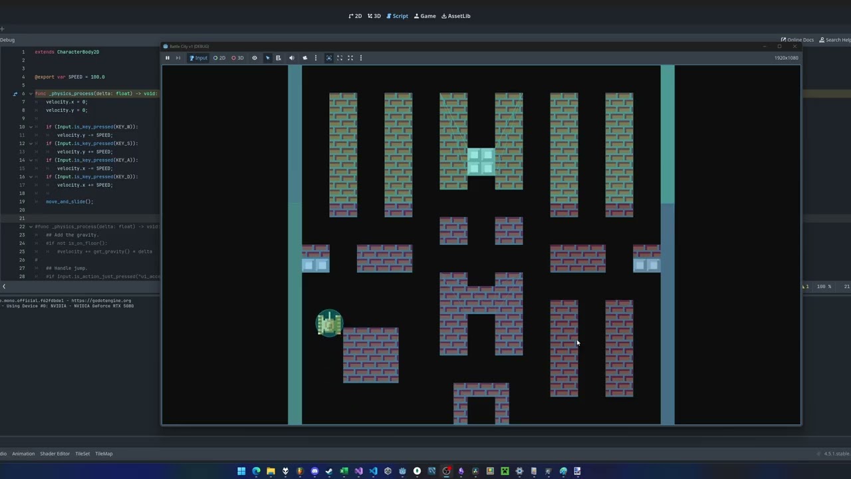Click the '@export var SPEED = 100.0' line

point(70,77)
